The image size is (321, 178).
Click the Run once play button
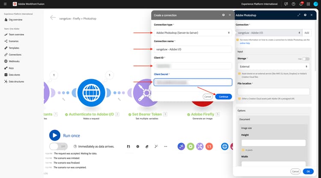(55, 135)
